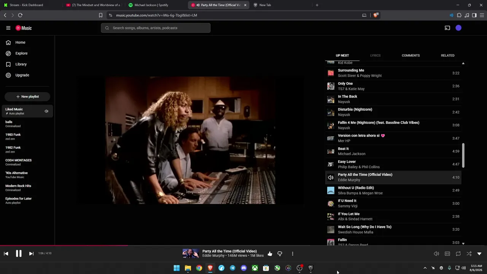This screenshot has width=487, height=274.
Task: Play Easy Lover from the queue
Action: click(x=393, y=164)
